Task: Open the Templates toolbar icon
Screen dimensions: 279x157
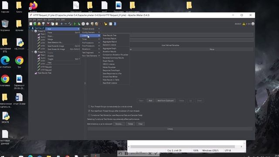Action: pyautogui.click(x=35, y=24)
